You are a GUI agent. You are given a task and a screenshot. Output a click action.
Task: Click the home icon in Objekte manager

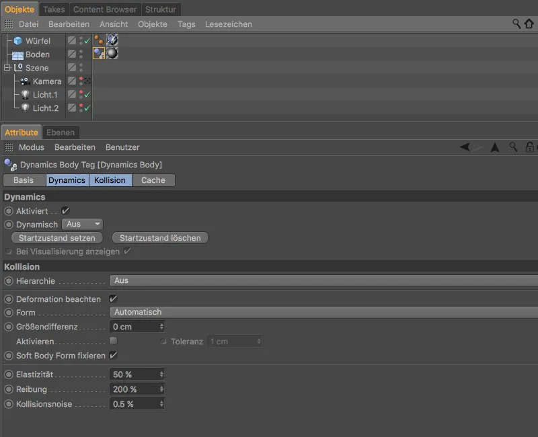pyautogui.click(x=529, y=24)
